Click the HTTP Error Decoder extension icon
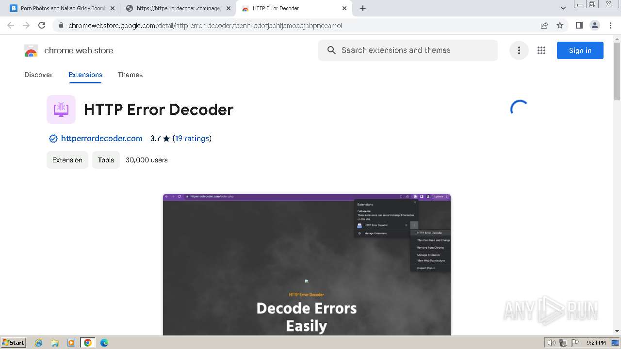Viewport: 621px width, 349px height. point(61,110)
